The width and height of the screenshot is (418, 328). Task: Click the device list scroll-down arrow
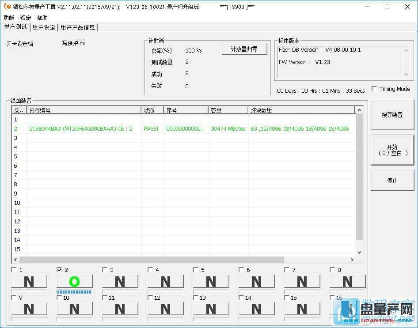pos(359,252)
